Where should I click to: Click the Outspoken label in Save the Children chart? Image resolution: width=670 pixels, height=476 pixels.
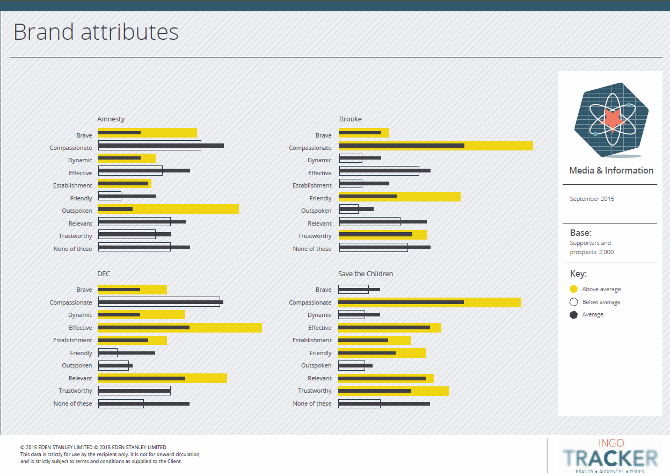(316, 365)
